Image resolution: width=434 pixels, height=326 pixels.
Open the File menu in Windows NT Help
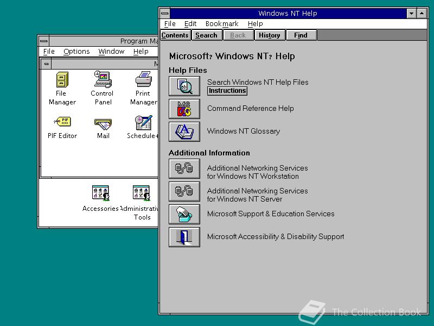(x=170, y=24)
